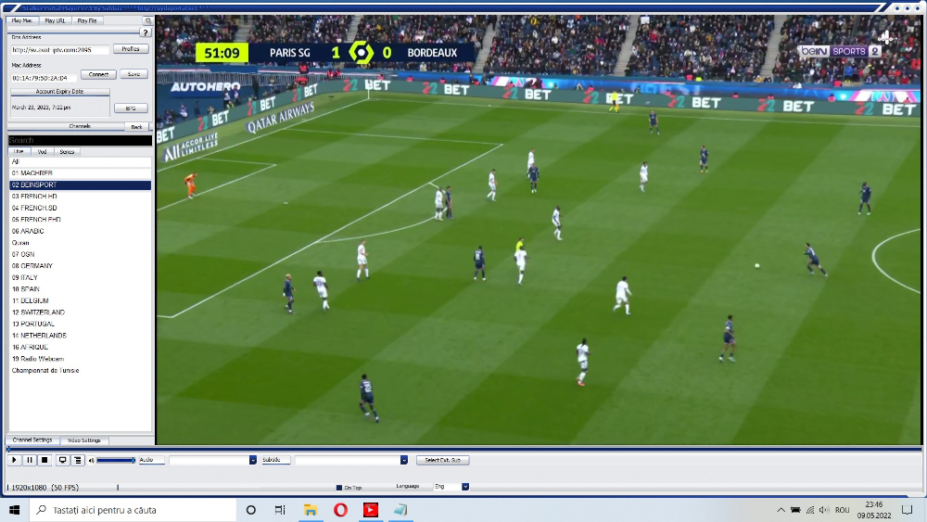Select 11 BELGIUM category
This screenshot has width=927, height=522.
[x=80, y=301]
